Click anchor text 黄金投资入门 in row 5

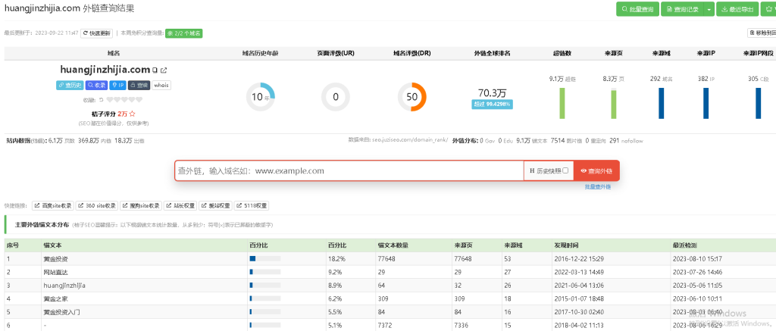click(61, 312)
